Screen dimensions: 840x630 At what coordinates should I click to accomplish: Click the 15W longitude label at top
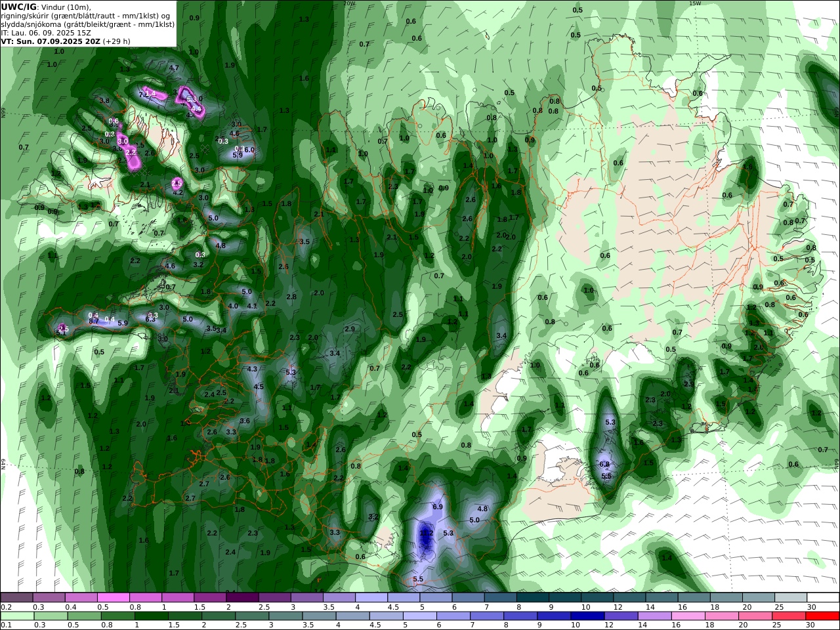(x=695, y=3)
